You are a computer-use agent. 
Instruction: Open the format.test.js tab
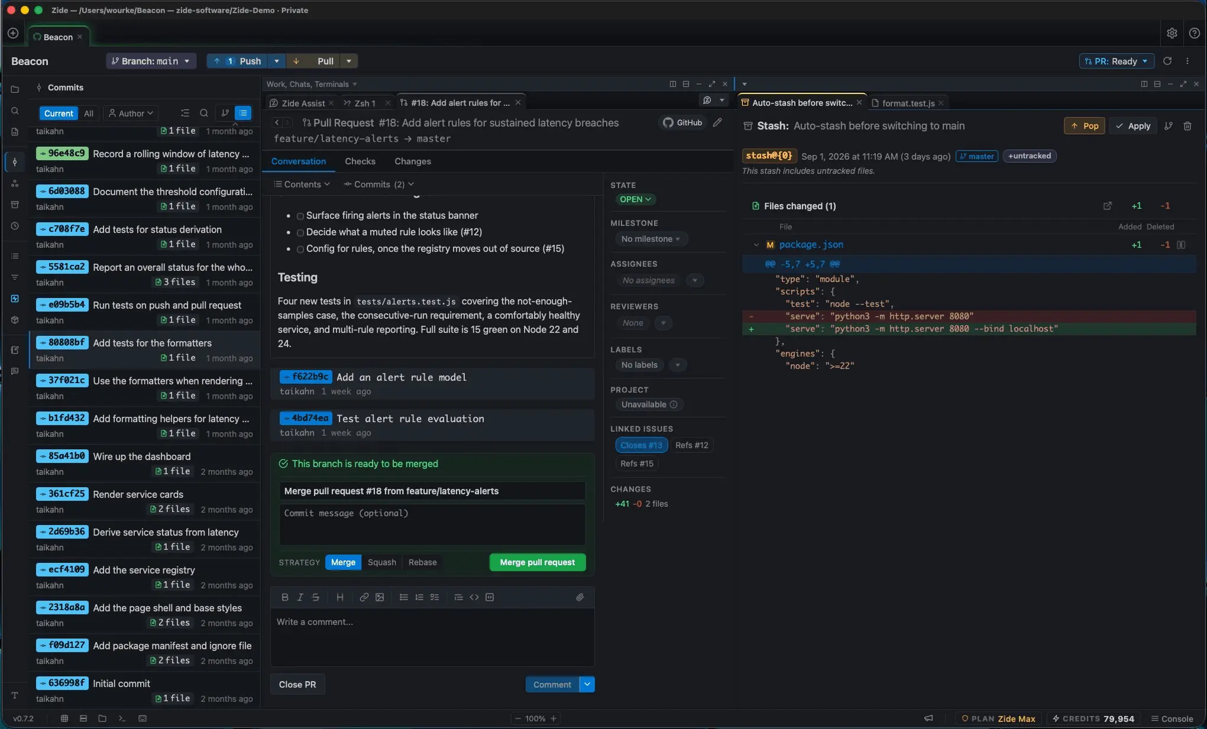908,103
